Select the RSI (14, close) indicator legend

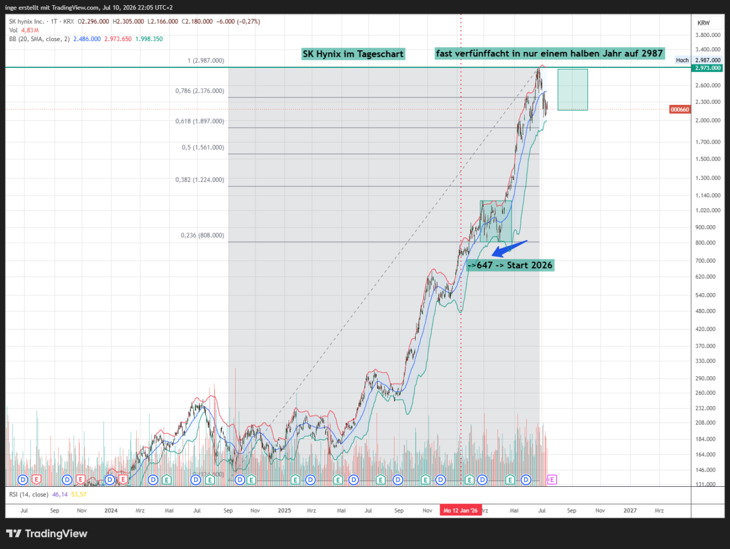(x=29, y=494)
